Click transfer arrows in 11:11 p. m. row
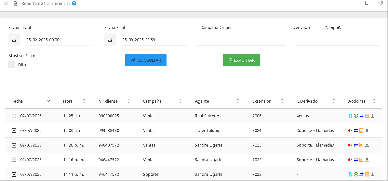 pos(362,174)
